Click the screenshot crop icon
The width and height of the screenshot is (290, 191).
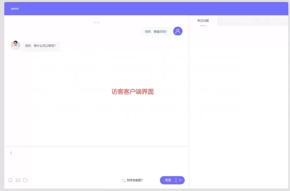[x=123, y=180]
